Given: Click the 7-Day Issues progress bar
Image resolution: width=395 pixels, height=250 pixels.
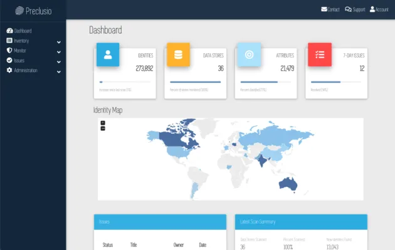Looking at the screenshot, I should coord(336,82).
